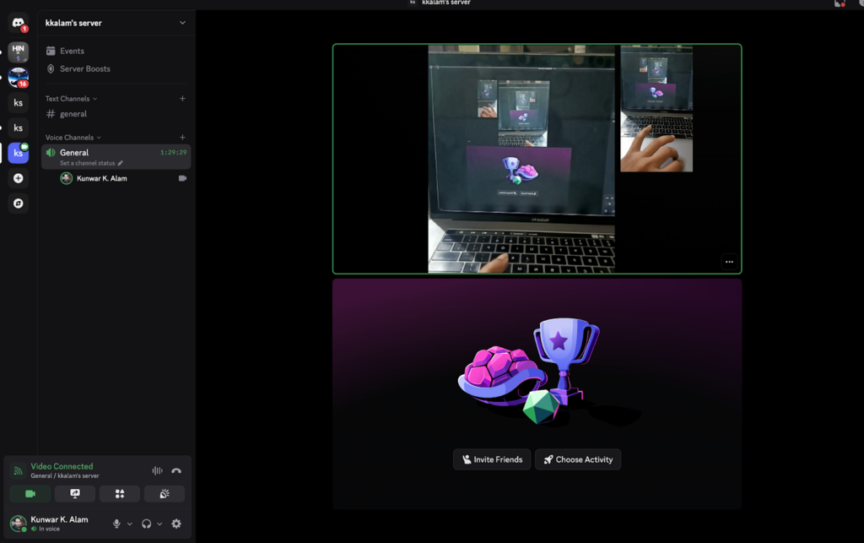Click the Invite Friends button

pos(492,459)
